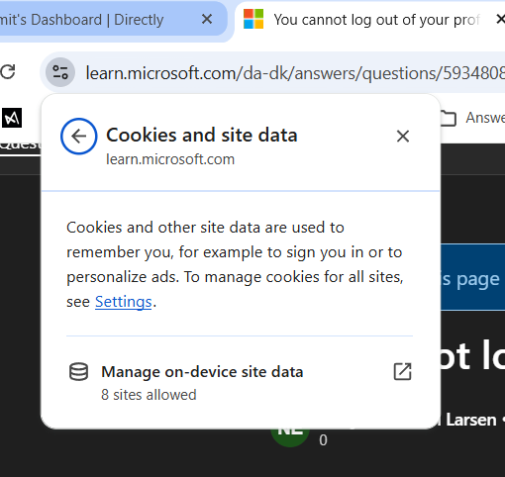505x477 pixels.
Task: Open the Answers bookmark folder
Action: tap(472, 118)
